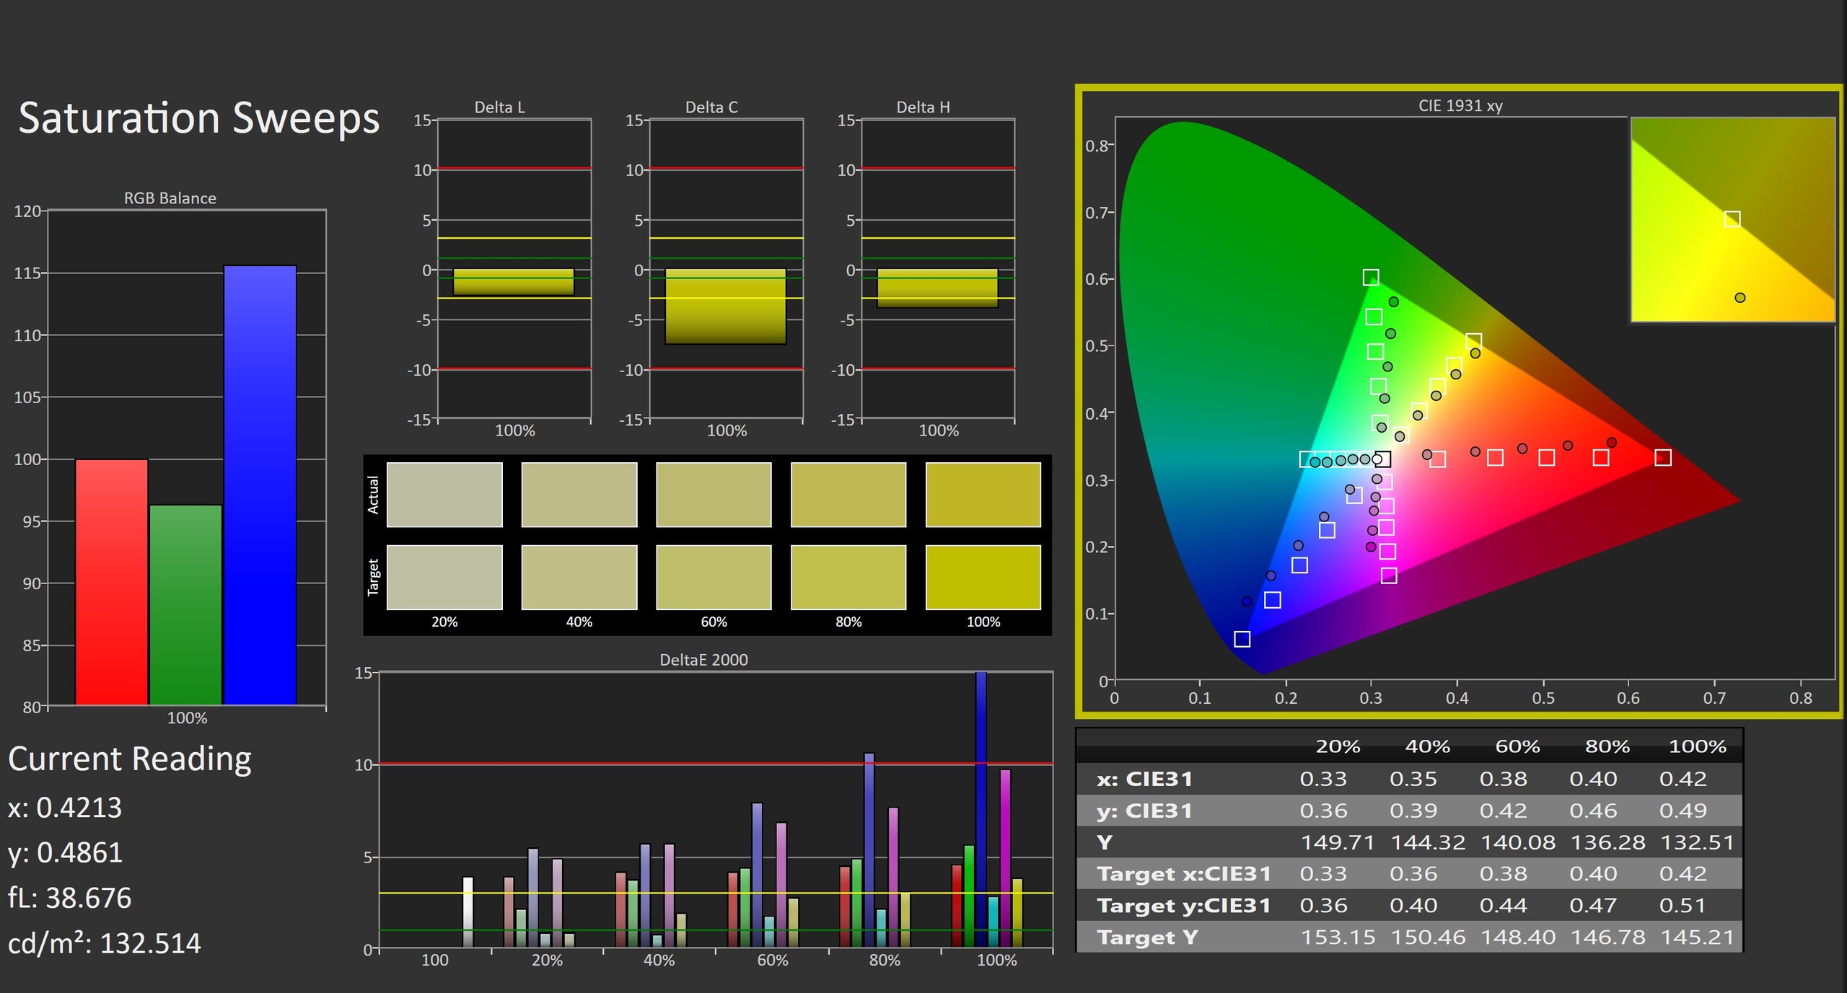Click the Actual 20% color swatch
The width and height of the screenshot is (1847, 993).
tap(444, 495)
